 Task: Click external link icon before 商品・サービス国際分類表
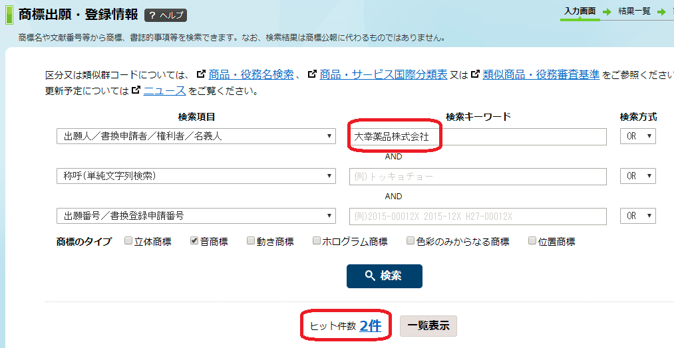coord(313,74)
